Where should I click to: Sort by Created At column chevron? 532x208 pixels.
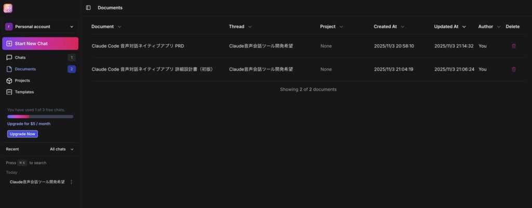[403, 27]
